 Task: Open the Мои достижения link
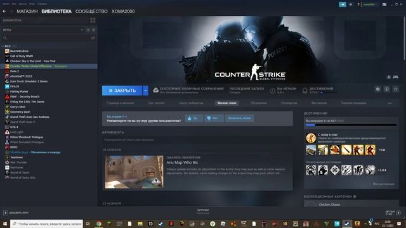pos(383,184)
